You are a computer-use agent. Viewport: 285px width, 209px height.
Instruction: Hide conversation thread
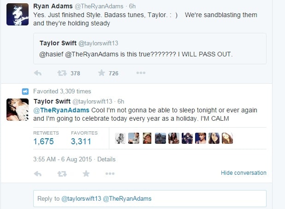(243, 173)
